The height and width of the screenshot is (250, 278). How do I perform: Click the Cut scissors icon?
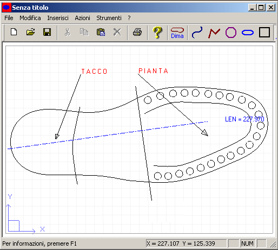pyautogui.click(x=67, y=33)
